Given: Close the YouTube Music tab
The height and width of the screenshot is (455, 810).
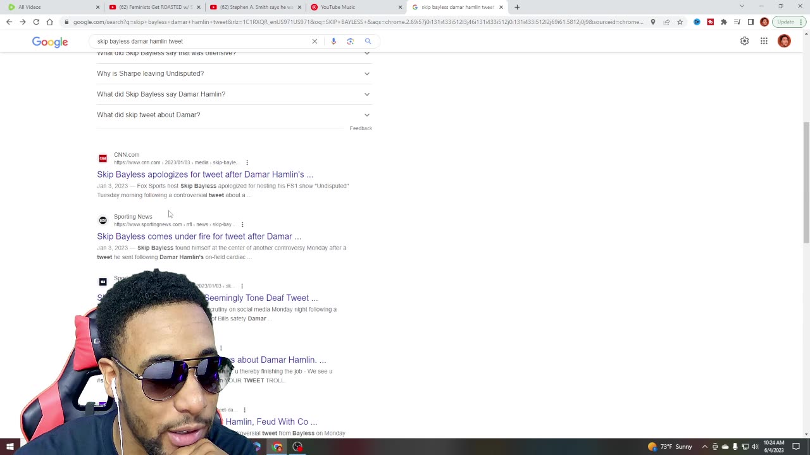Looking at the screenshot, I should pos(400,7).
